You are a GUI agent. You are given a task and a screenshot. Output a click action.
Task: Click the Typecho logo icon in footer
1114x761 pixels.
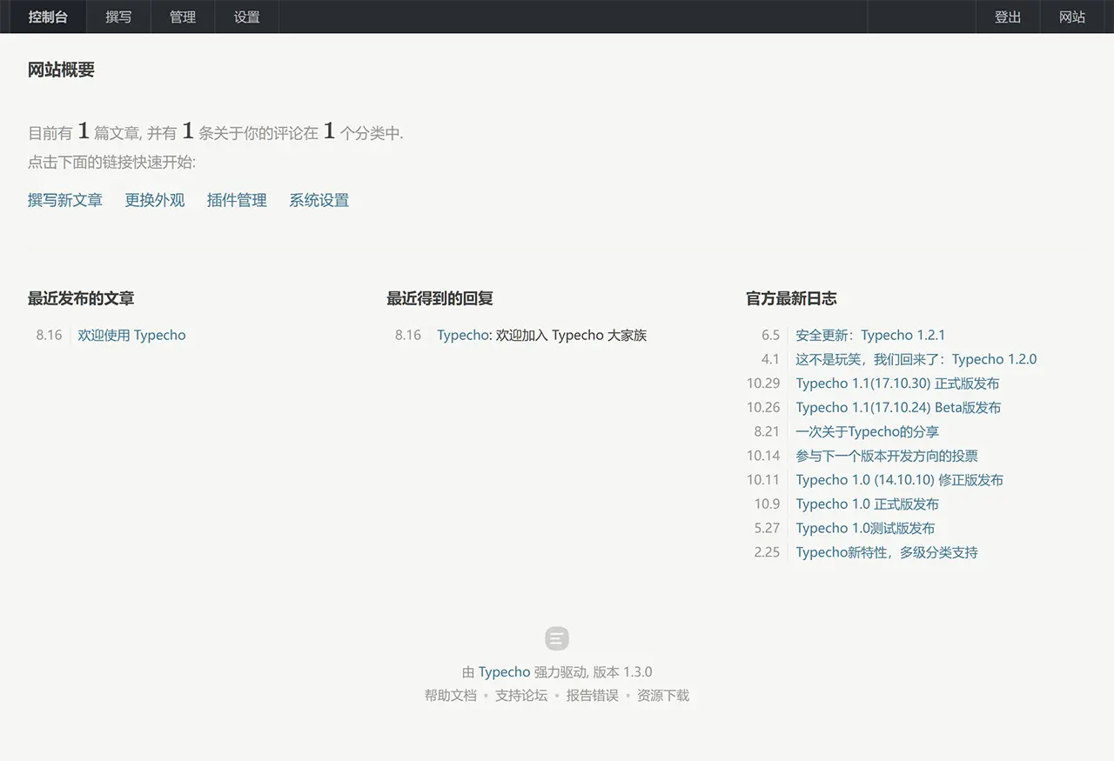[x=557, y=638]
